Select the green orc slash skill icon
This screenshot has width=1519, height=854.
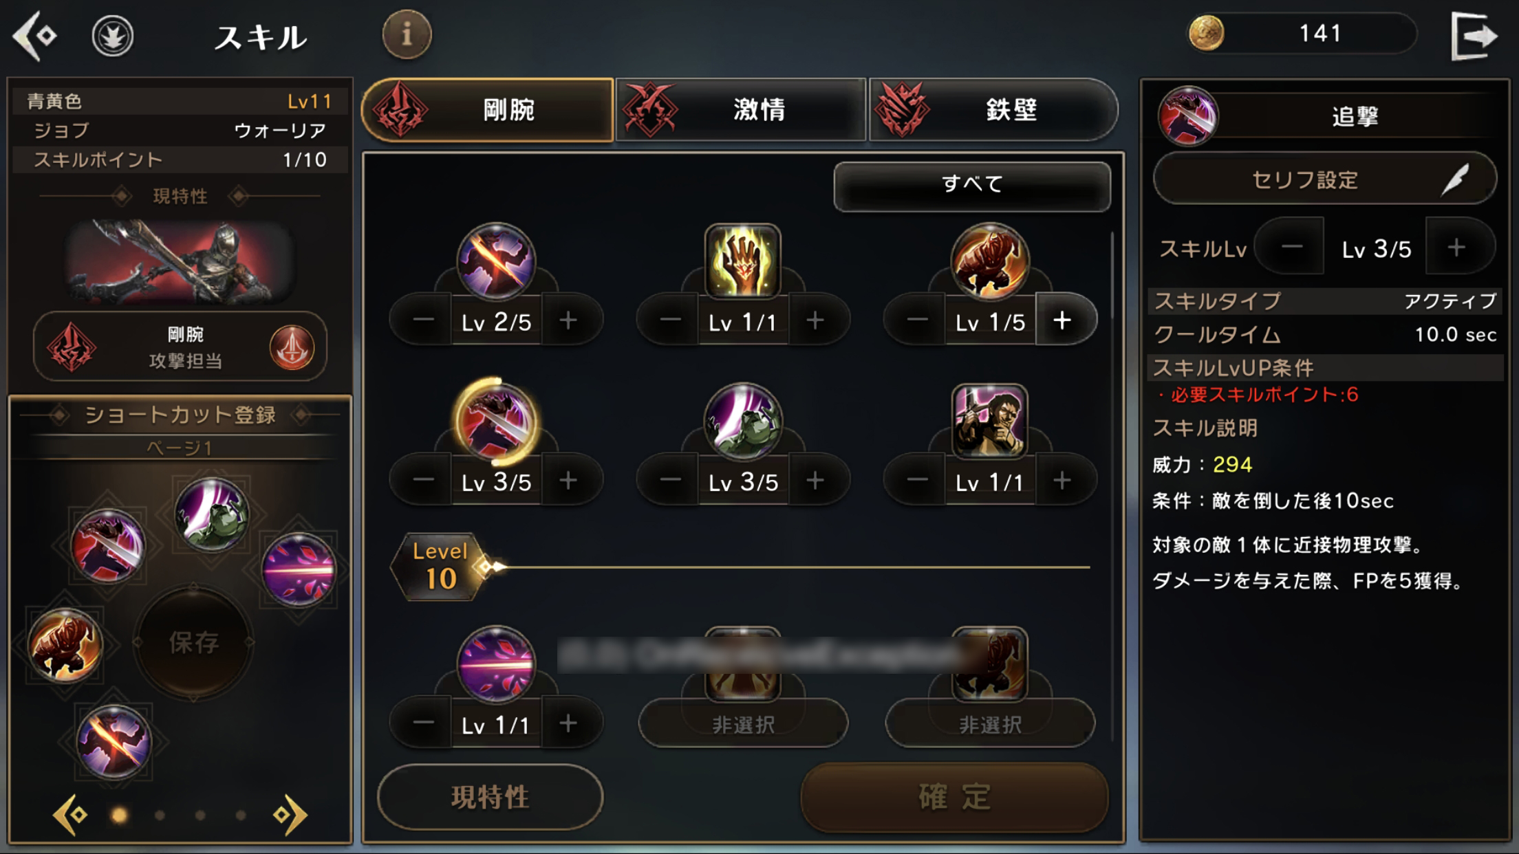click(x=743, y=421)
